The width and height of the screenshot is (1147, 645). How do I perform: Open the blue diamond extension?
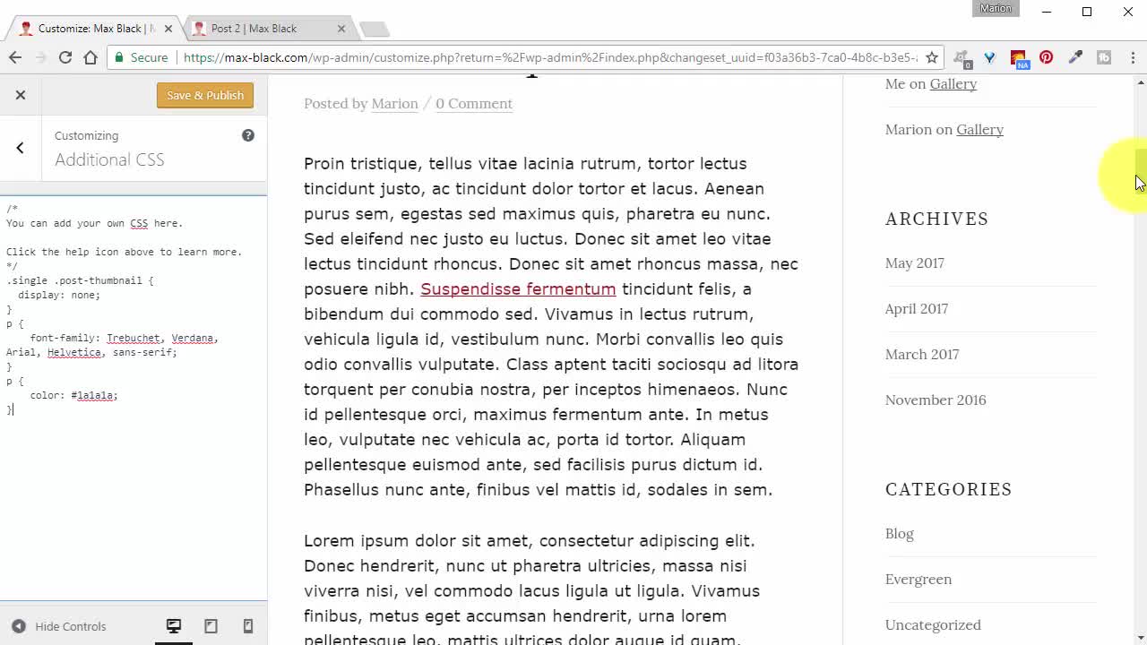pos(989,57)
